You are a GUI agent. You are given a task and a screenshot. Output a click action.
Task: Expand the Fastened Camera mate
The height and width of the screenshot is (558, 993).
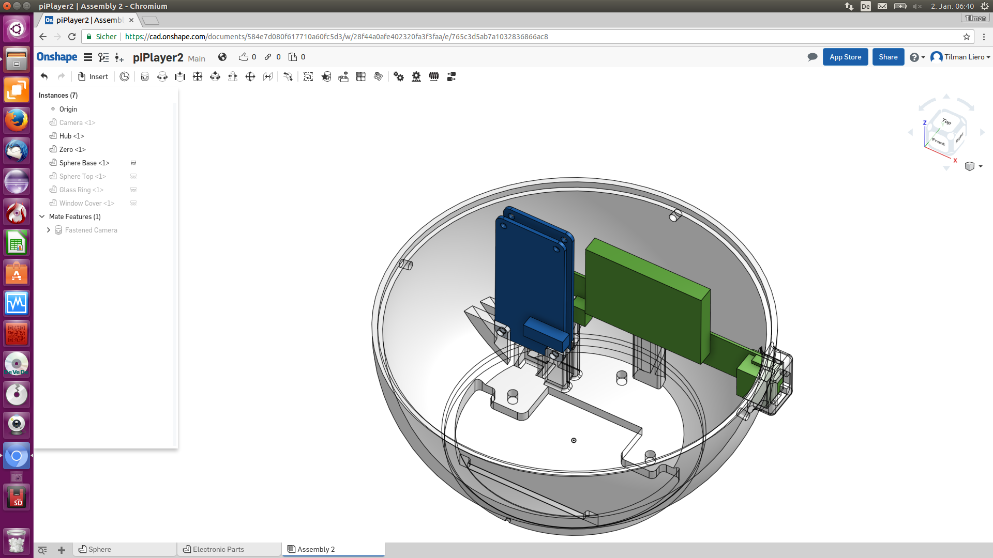pos(49,230)
